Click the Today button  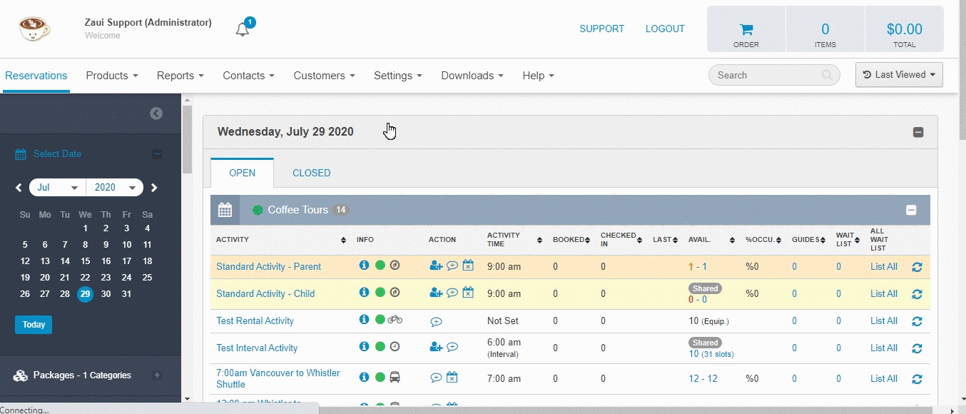[34, 325]
